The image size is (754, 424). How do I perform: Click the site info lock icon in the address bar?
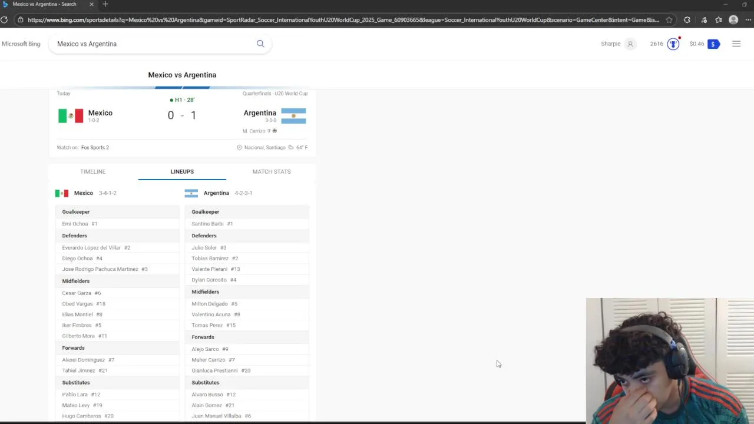20,20
